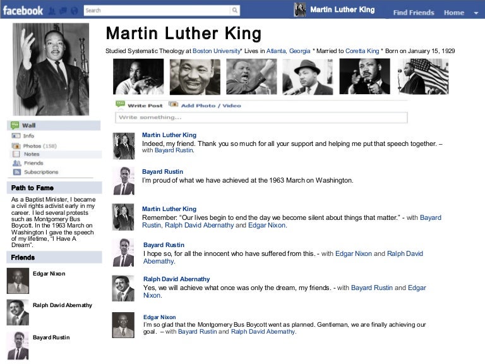This screenshot has height=364, width=485.
Task: Click the search magnifier icon
Action: click(235, 11)
